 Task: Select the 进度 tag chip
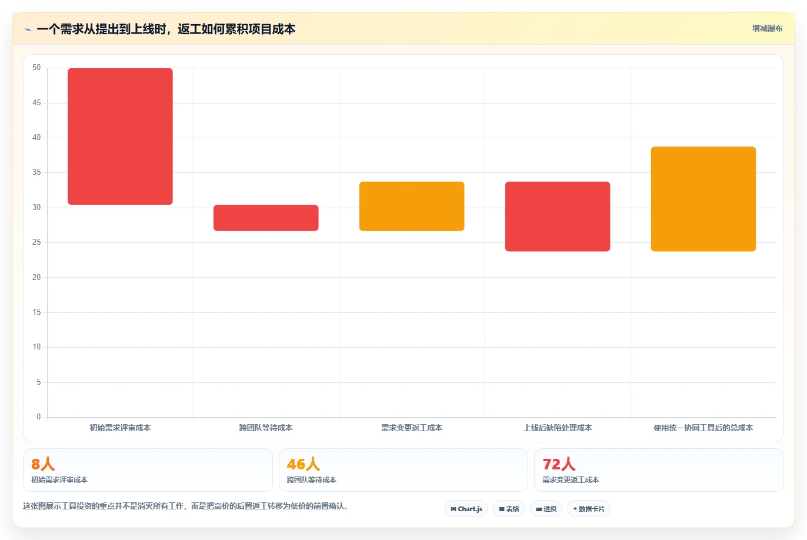tap(546, 509)
